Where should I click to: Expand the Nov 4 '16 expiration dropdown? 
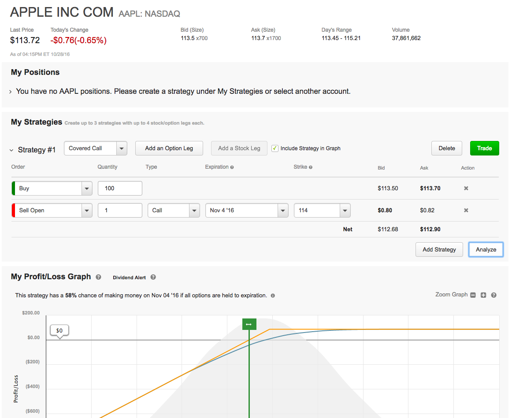(283, 211)
